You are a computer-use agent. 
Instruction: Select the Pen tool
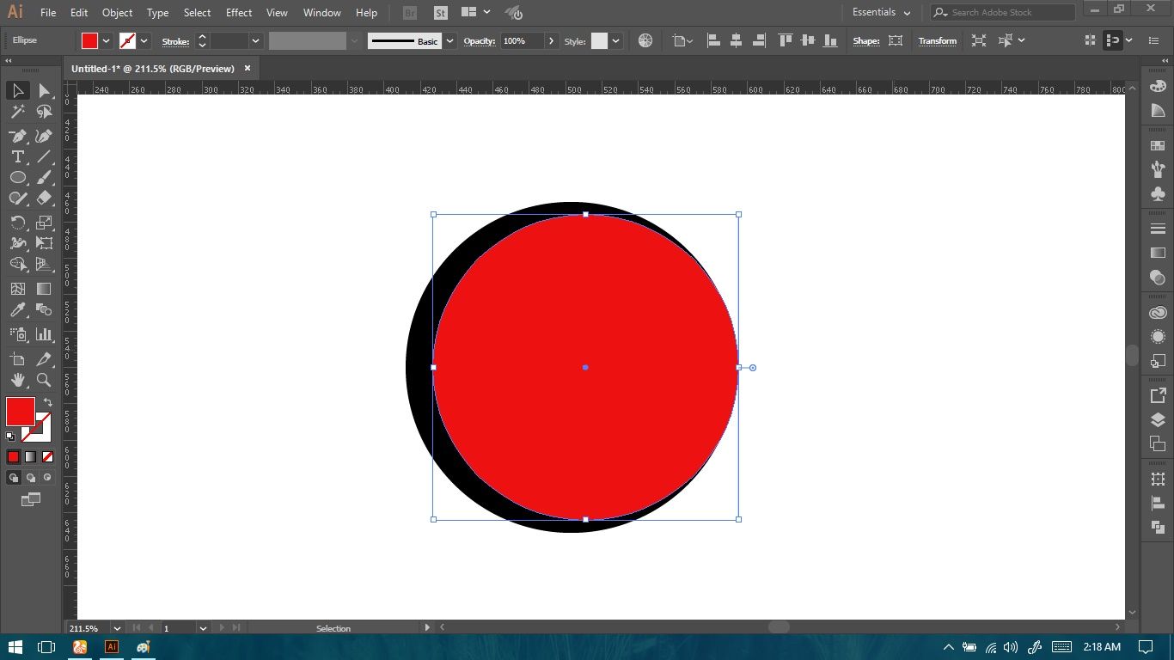(17, 136)
